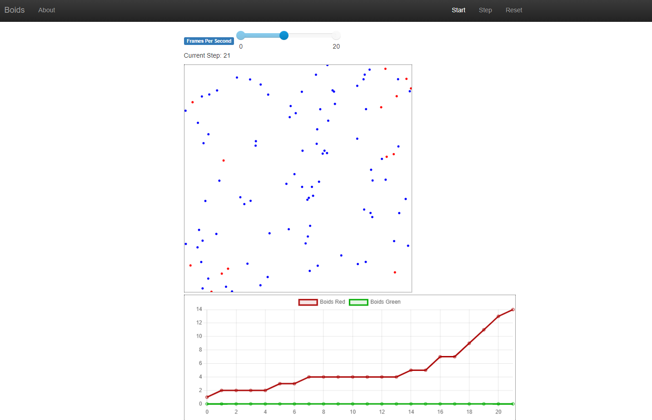
Task: Click the green data point at step 21
Action: 513,404
